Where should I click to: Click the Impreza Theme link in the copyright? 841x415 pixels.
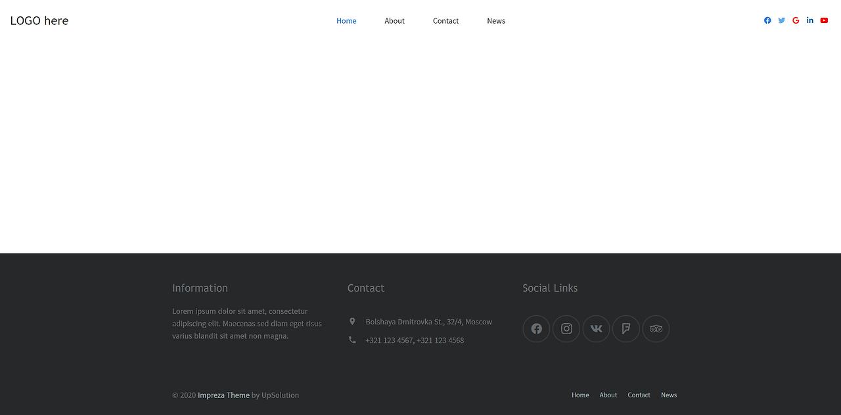click(223, 395)
